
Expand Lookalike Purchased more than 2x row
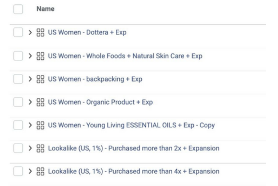(30, 148)
